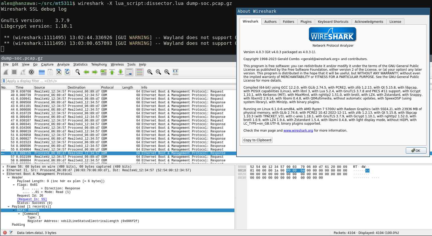
Task: Click the Stop capturing packets square icon
Action: 14,72
